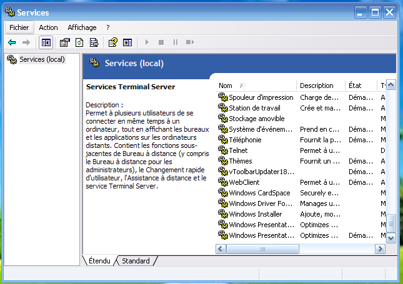Select the WebClient name text
Viewport: 403px width, 284px height.
pos(244,182)
